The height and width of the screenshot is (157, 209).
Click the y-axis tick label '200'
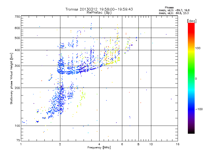tap(17, 88)
